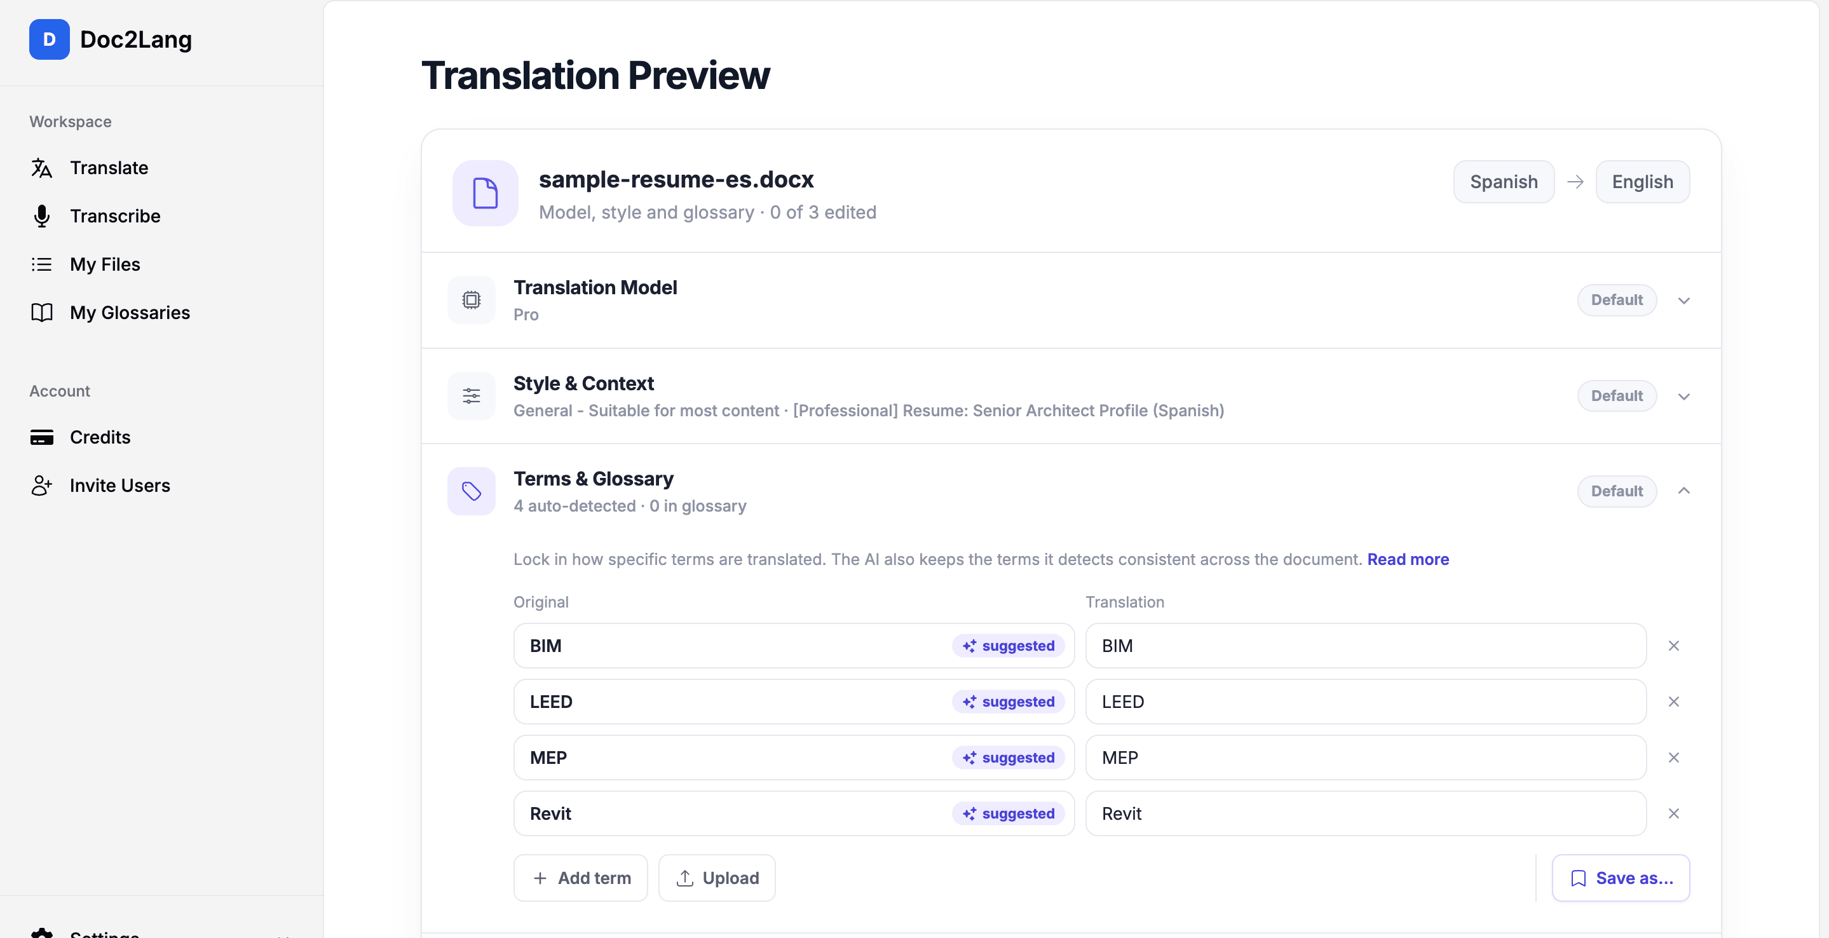This screenshot has height=938, width=1829.
Task: Click the Spanish source language pill
Action: click(x=1504, y=182)
